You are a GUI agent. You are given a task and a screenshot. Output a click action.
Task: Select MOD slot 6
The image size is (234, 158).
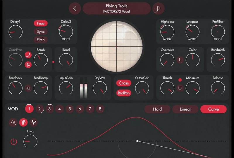[x=80, y=109]
